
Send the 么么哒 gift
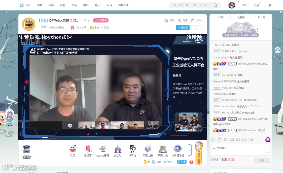tap(118, 151)
